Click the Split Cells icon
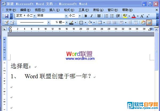 point(114,23)
